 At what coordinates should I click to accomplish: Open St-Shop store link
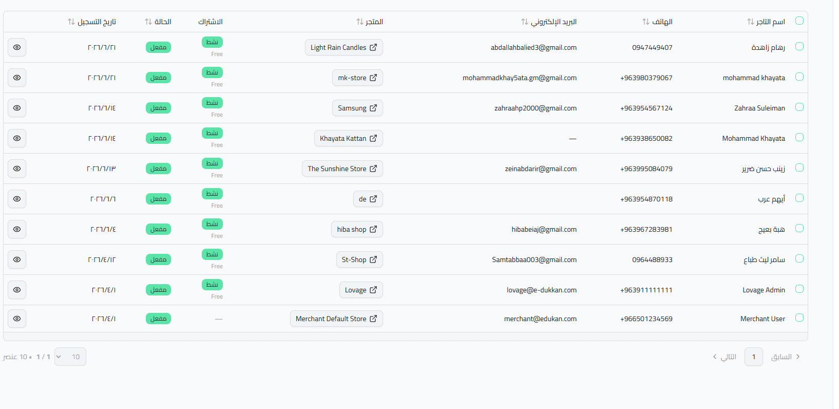[x=359, y=259]
